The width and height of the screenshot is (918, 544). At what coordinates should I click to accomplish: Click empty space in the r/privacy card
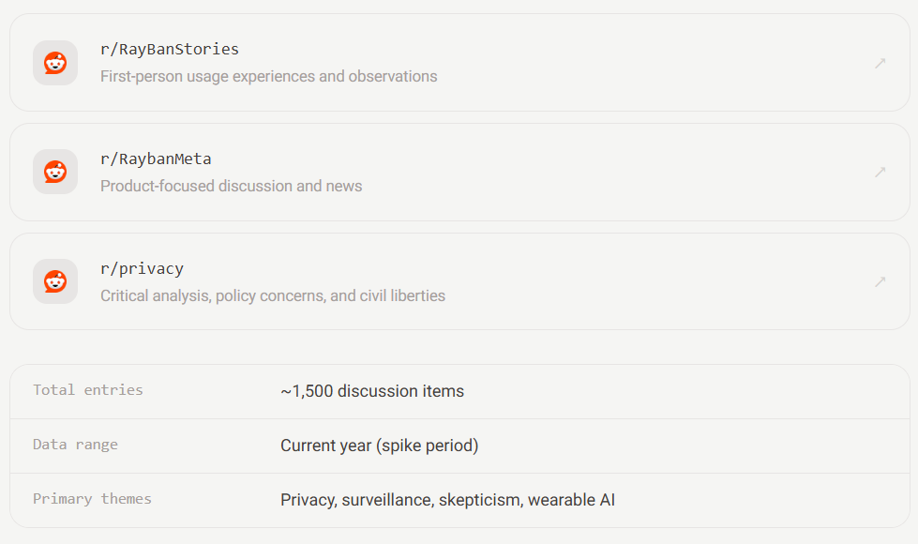click(644, 281)
